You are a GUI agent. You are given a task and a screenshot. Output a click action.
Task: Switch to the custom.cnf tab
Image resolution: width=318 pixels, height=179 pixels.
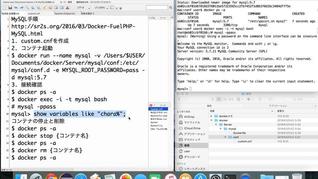(x=34, y=13)
